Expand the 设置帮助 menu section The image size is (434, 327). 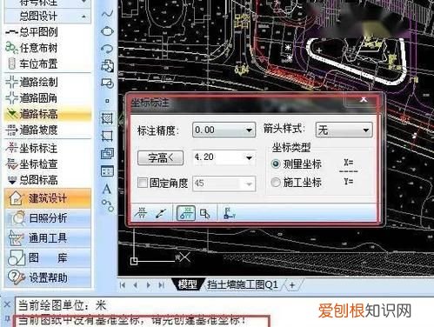tap(48, 277)
